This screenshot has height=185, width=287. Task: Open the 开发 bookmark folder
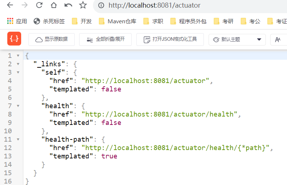click(82, 21)
